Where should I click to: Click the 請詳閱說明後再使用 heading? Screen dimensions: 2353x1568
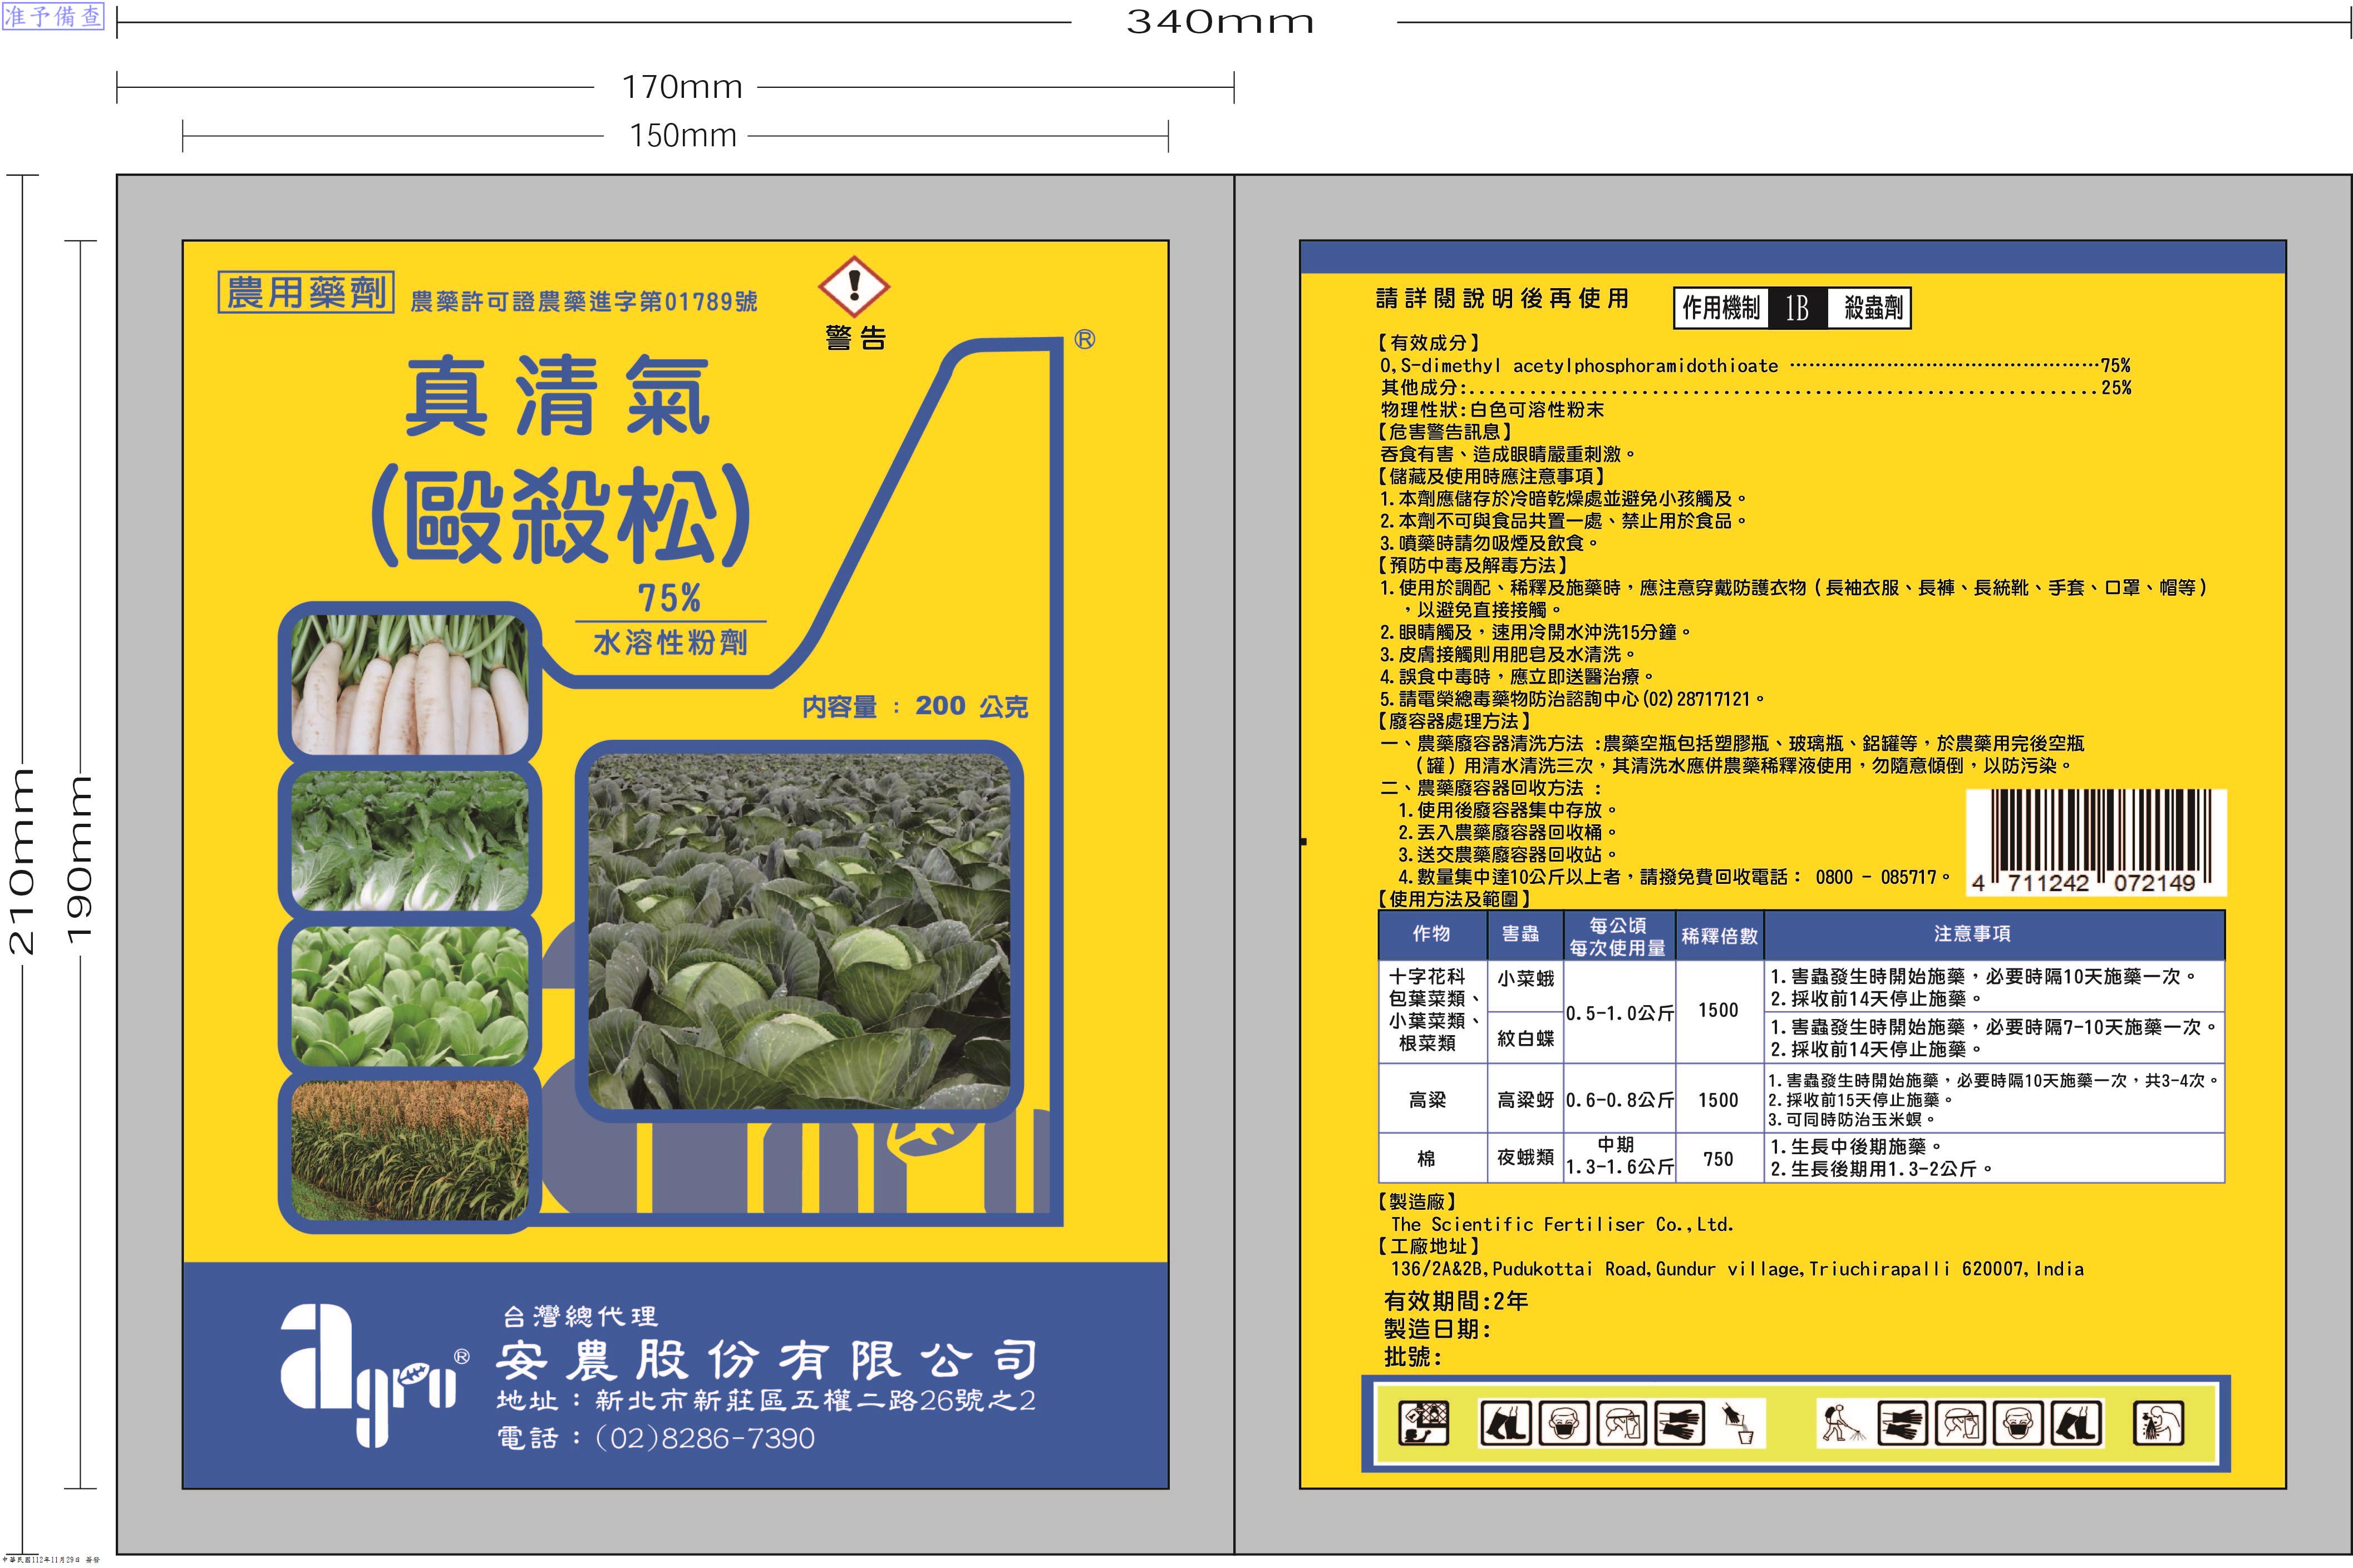click(x=1502, y=298)
